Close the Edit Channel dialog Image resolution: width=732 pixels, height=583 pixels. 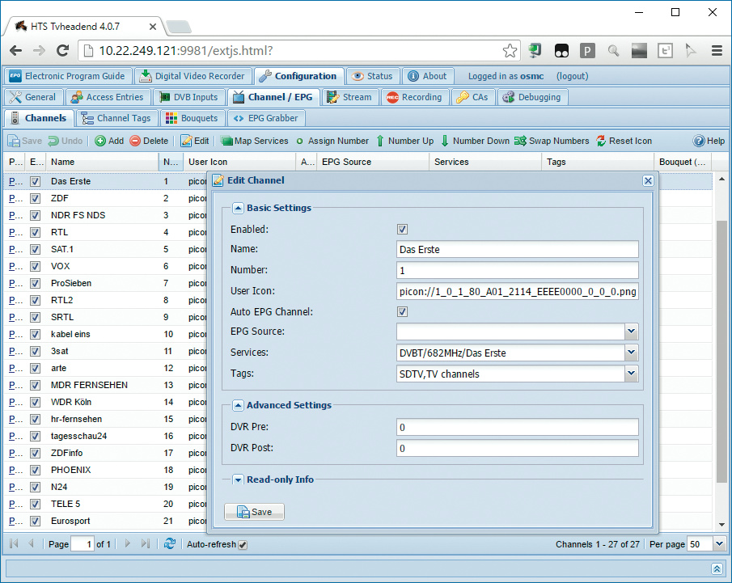[x=647, y=181]
